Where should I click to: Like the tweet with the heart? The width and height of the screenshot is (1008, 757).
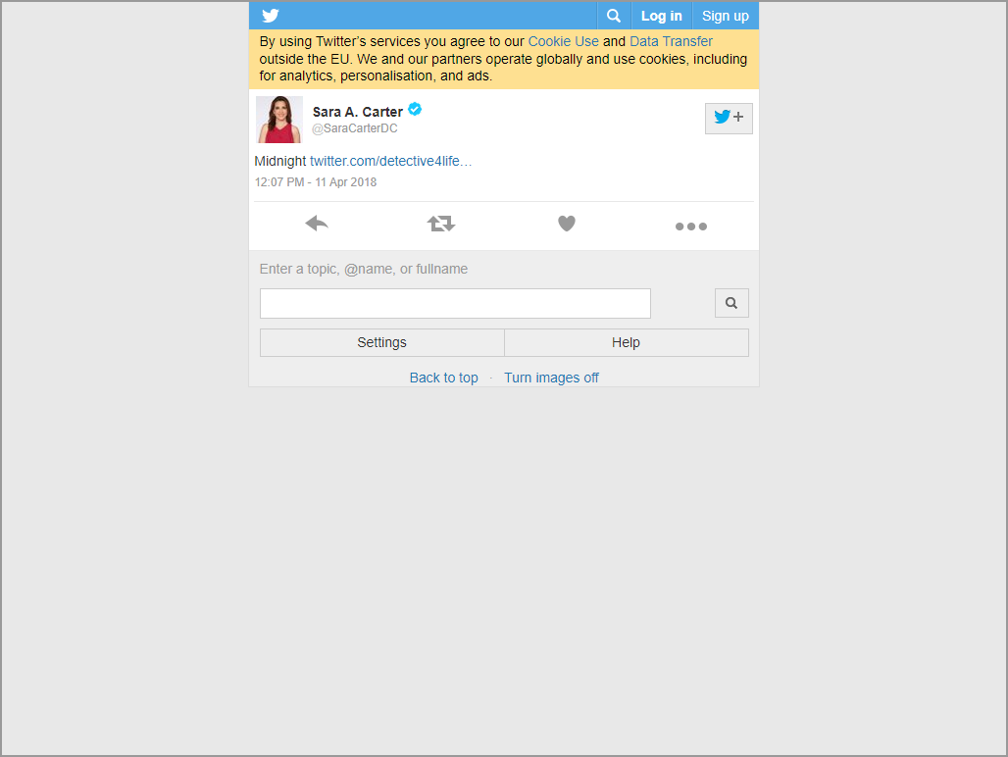(567, 224)
